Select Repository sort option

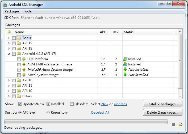click(x=48, y=113)
